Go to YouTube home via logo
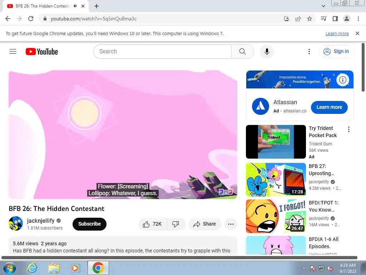Screen dimensions: 366x275 [42, 52]
